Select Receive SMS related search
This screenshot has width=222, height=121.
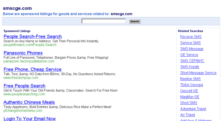click(191, 37)
